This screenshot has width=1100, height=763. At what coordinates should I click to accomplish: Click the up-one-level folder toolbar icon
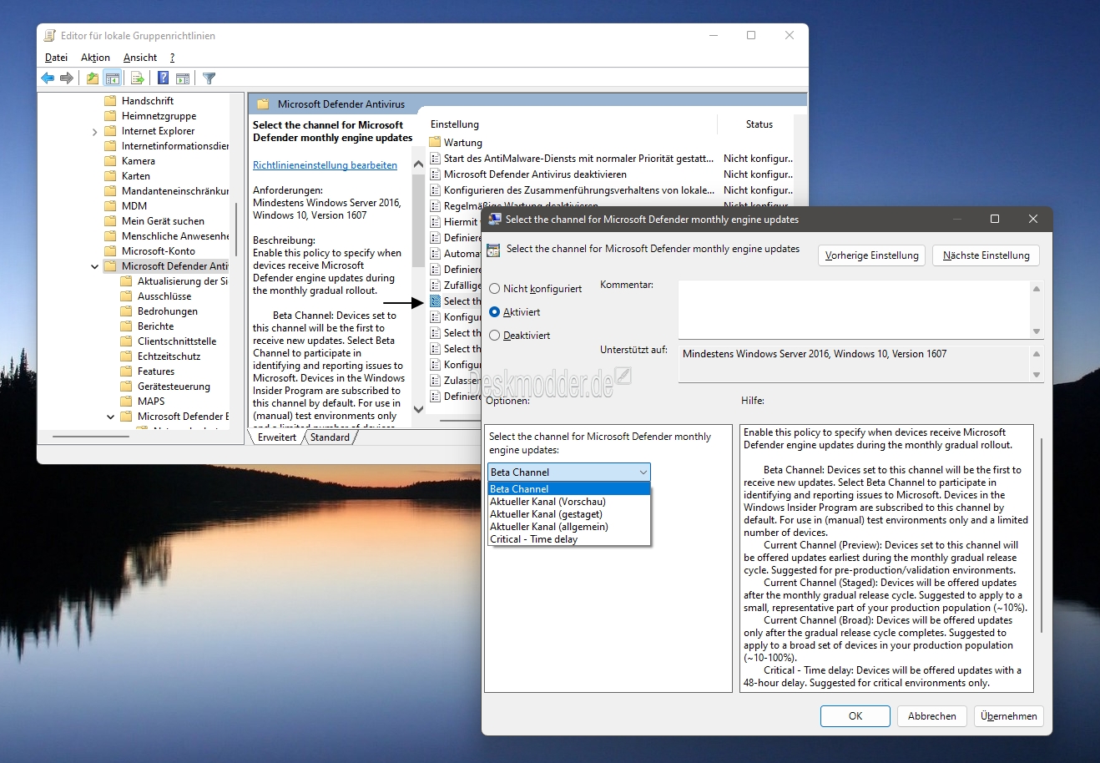[93, 78]
